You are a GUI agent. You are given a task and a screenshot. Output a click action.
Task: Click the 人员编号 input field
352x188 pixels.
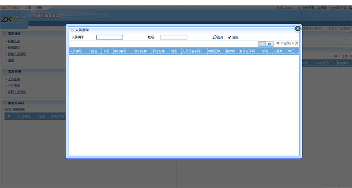(109, 37)
